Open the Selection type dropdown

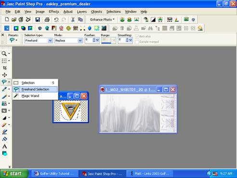[39, 41]
